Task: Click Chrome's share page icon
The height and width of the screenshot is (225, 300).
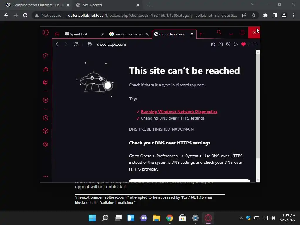Action: pos(244,15)
